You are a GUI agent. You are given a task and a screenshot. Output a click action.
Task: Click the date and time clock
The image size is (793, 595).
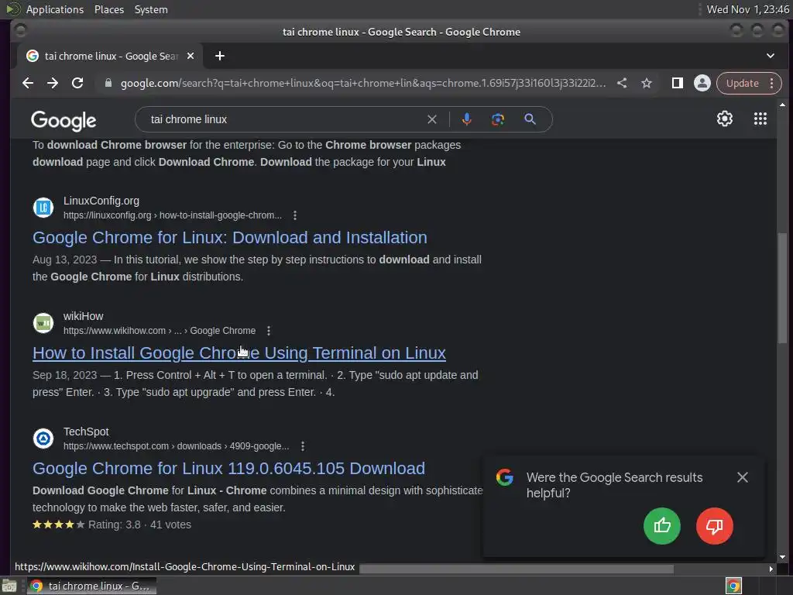747,9
